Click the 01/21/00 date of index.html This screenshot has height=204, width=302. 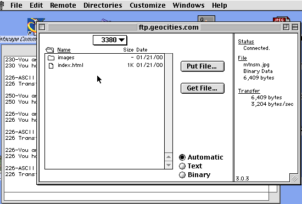[149, 65]
